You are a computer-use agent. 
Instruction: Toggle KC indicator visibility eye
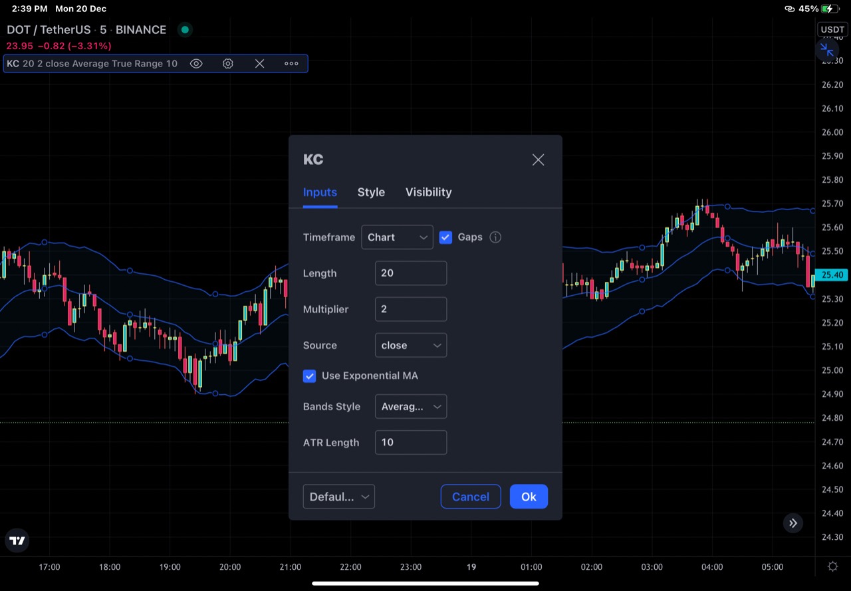point(196,64)
